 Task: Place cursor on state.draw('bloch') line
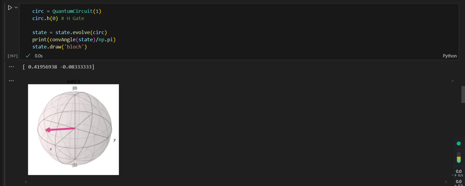point(59,47)
